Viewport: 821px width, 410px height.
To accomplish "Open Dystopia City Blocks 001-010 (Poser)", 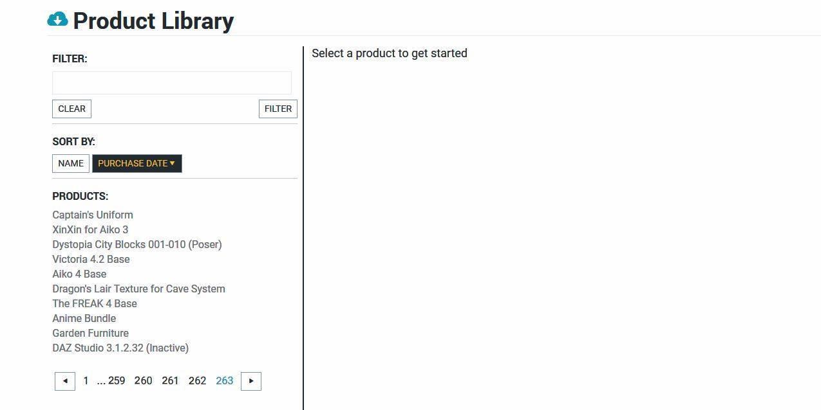I will 137,244.
